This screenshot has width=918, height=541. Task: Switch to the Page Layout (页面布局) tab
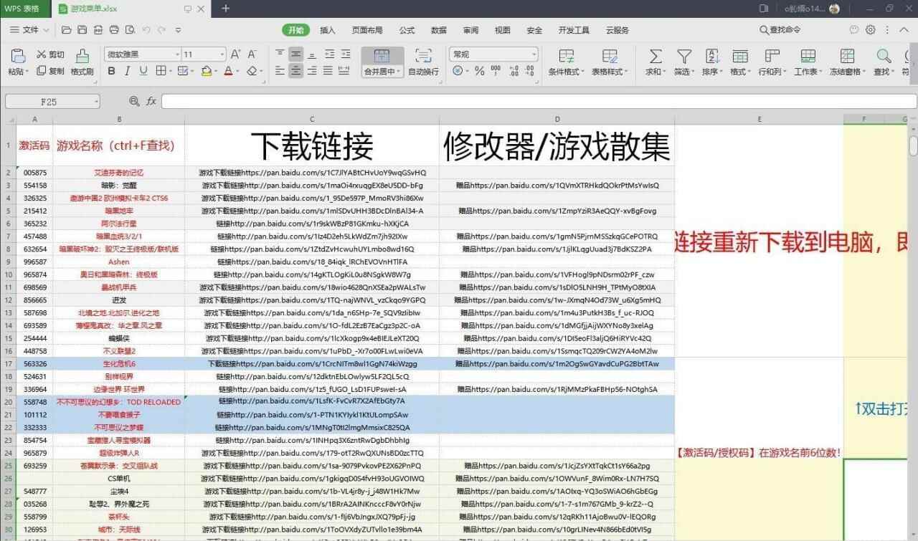(x=367, y=30)
